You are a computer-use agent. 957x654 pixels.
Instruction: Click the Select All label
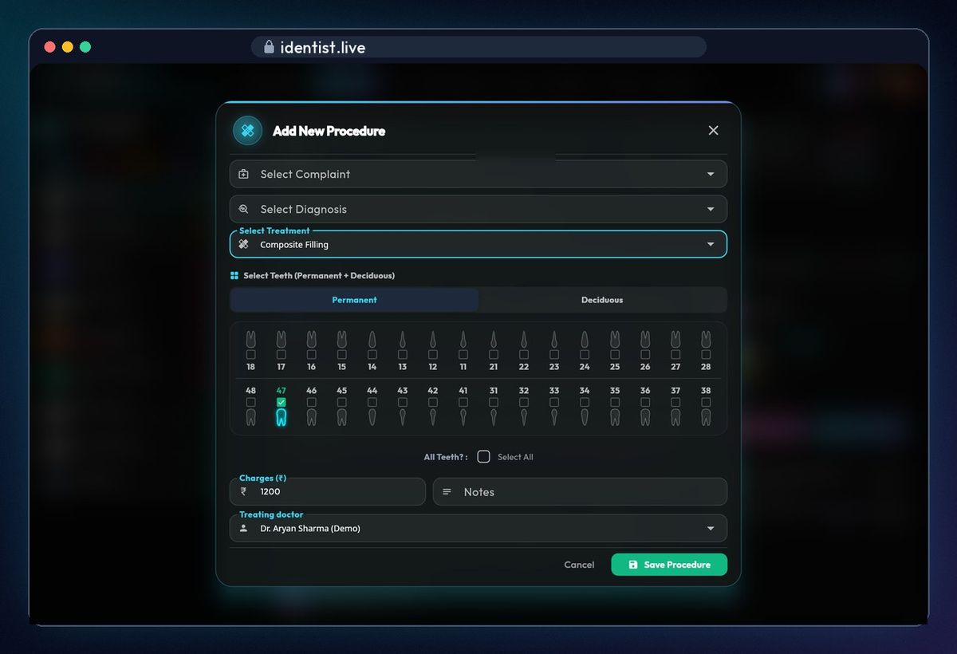click(x=515, y=457)
